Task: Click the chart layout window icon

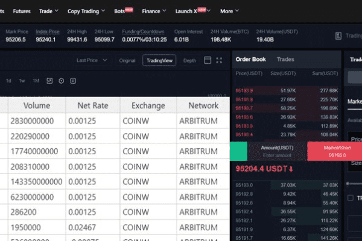Action: [208, 60]
